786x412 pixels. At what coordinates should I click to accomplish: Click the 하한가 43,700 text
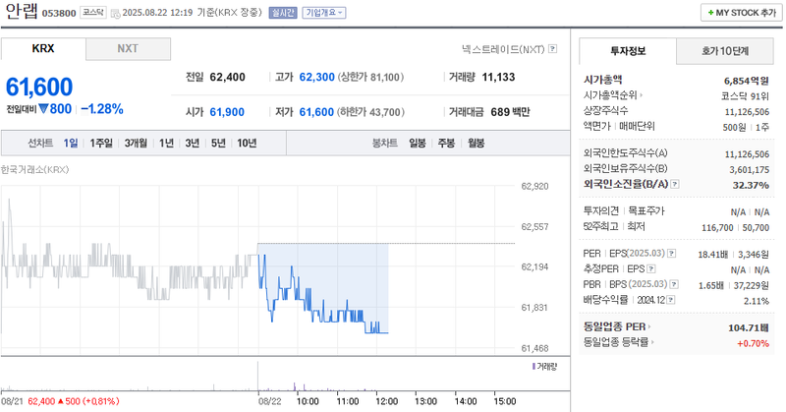[x=370, y=112]
